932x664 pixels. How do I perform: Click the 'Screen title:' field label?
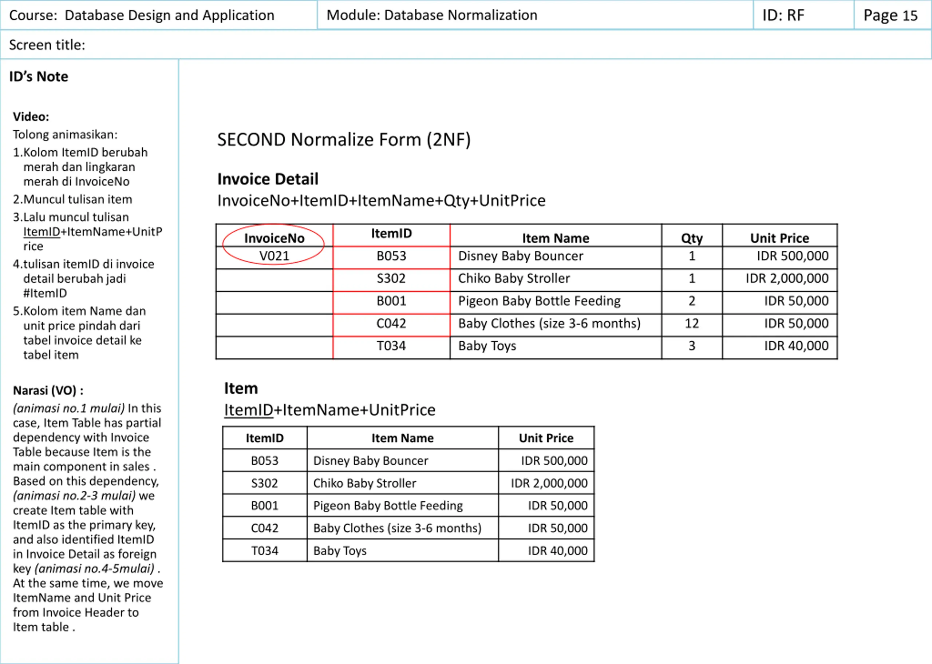tap(47, 44)
